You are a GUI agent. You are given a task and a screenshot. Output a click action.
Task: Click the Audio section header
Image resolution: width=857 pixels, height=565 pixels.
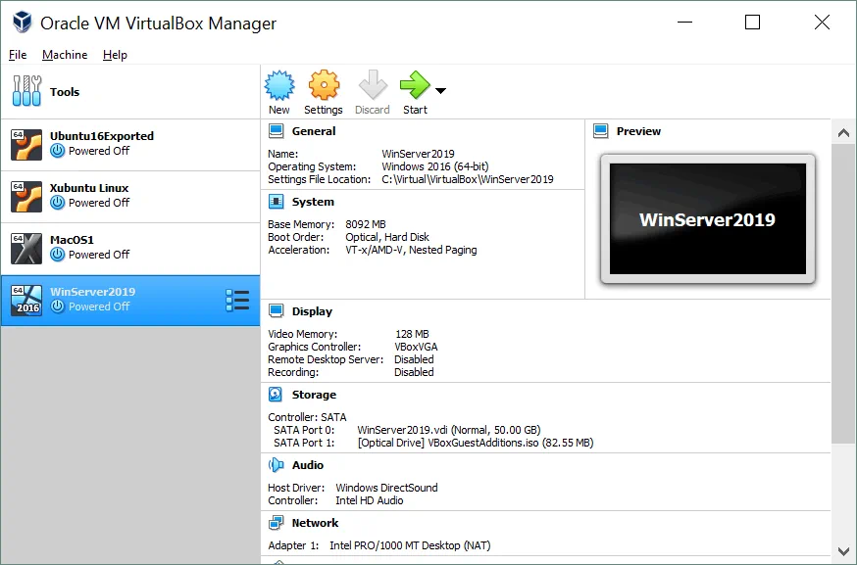click(307, 465)
